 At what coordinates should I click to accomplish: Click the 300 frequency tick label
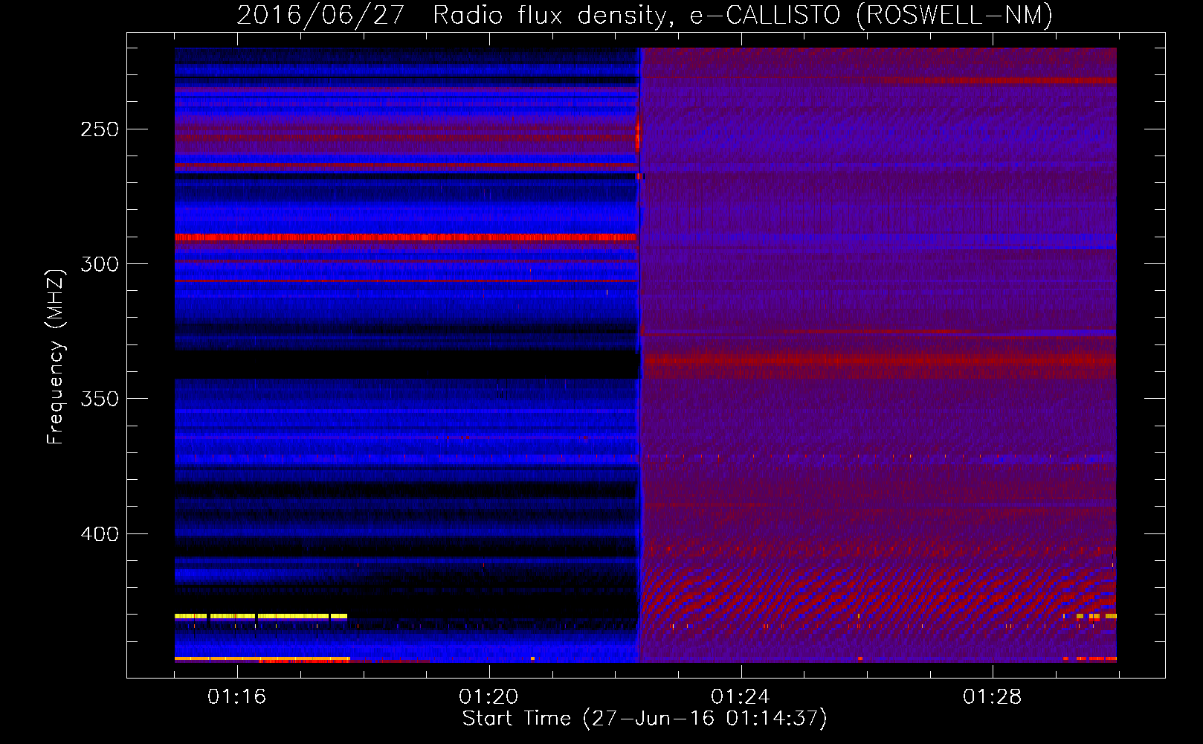[100, 264]
